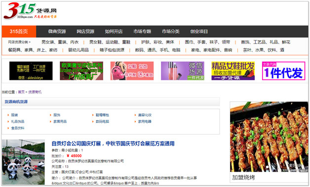Viewport: 310px width, 187px height.
Task: Open the 如何开店 navigation item
Action: pyautogui.click(x=114, y=32)
